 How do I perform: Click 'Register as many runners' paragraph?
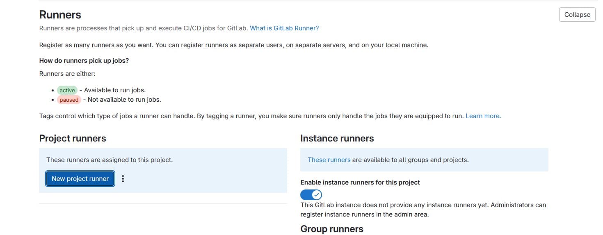click(x=234, y=45)
